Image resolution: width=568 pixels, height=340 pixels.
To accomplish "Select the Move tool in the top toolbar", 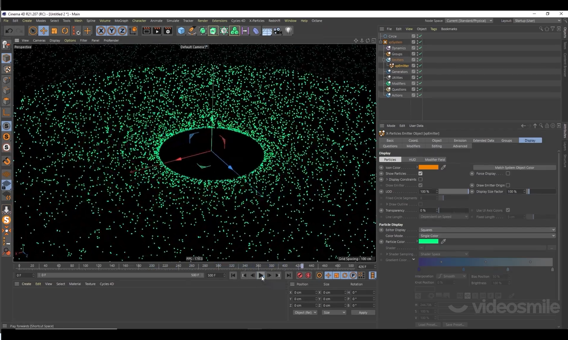I will pos(43,31).
